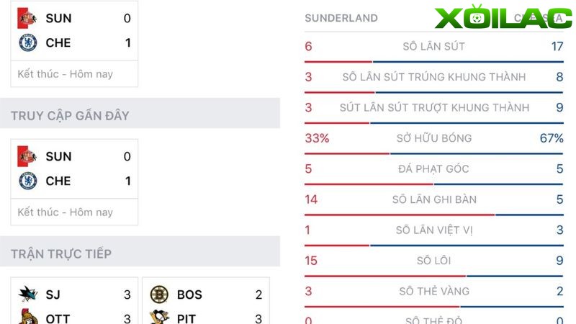Click the XOILAC logo watermark
Viewport: 576px width, 324px height.
pos(503,17)
